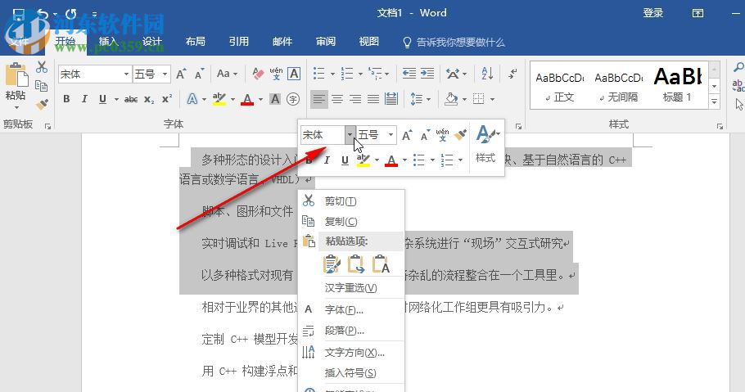Choose 剪切(T) from context menu

coord(351,201)
